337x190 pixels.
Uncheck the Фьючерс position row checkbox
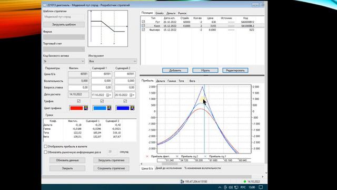click(143, 30)
